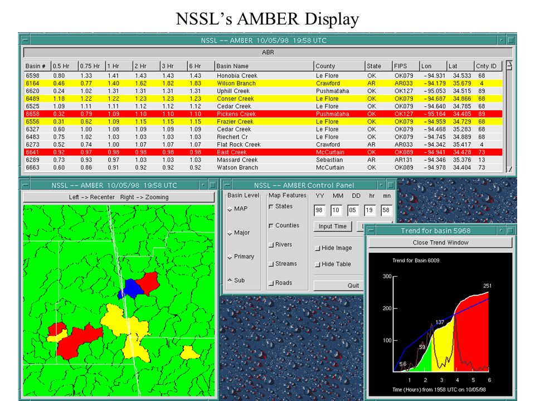
Task: Select the yellow Wilson Branch row
Action: [263, 83]
